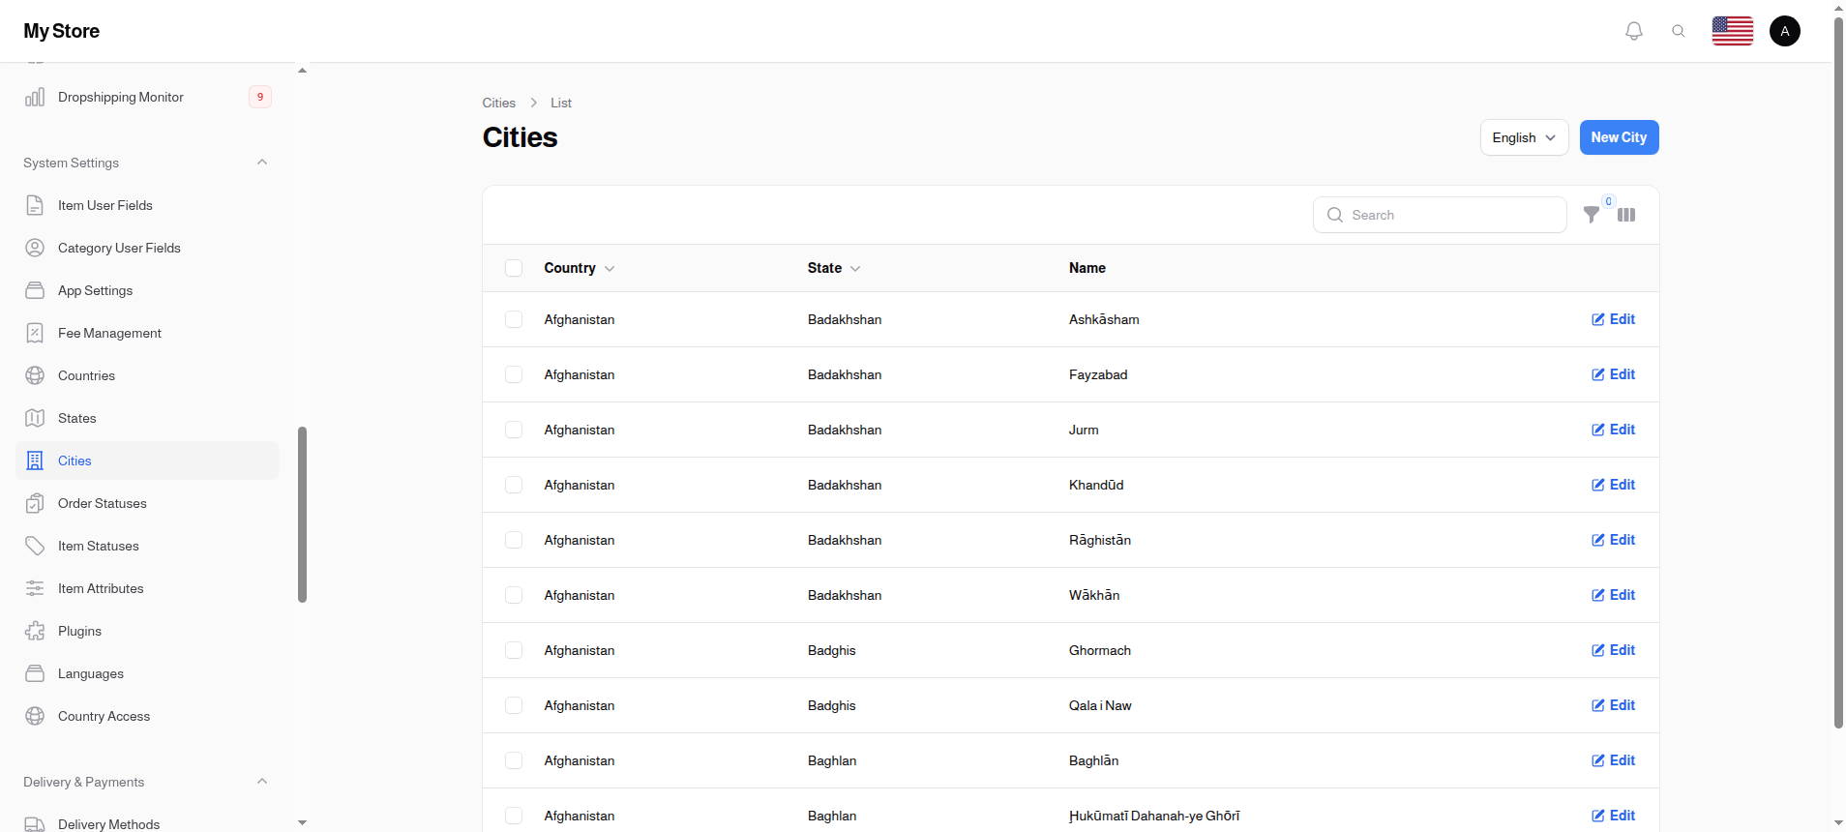Select the Ashkāsham row checkbox

point(514,319)
